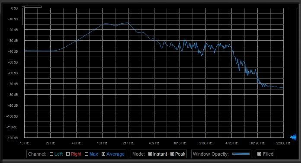
Task: Click the '-70 dB' axis label
Action: (x=13, y=84)
